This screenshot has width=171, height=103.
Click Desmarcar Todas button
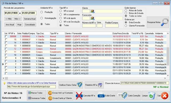(x=36, y=98)
